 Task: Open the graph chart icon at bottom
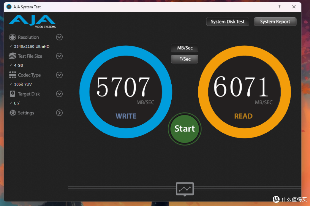pyautogui.click(x=185, y=189)
